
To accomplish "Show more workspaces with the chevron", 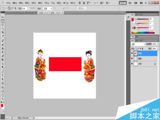I will pyautogui.click(x=146, y=3).
